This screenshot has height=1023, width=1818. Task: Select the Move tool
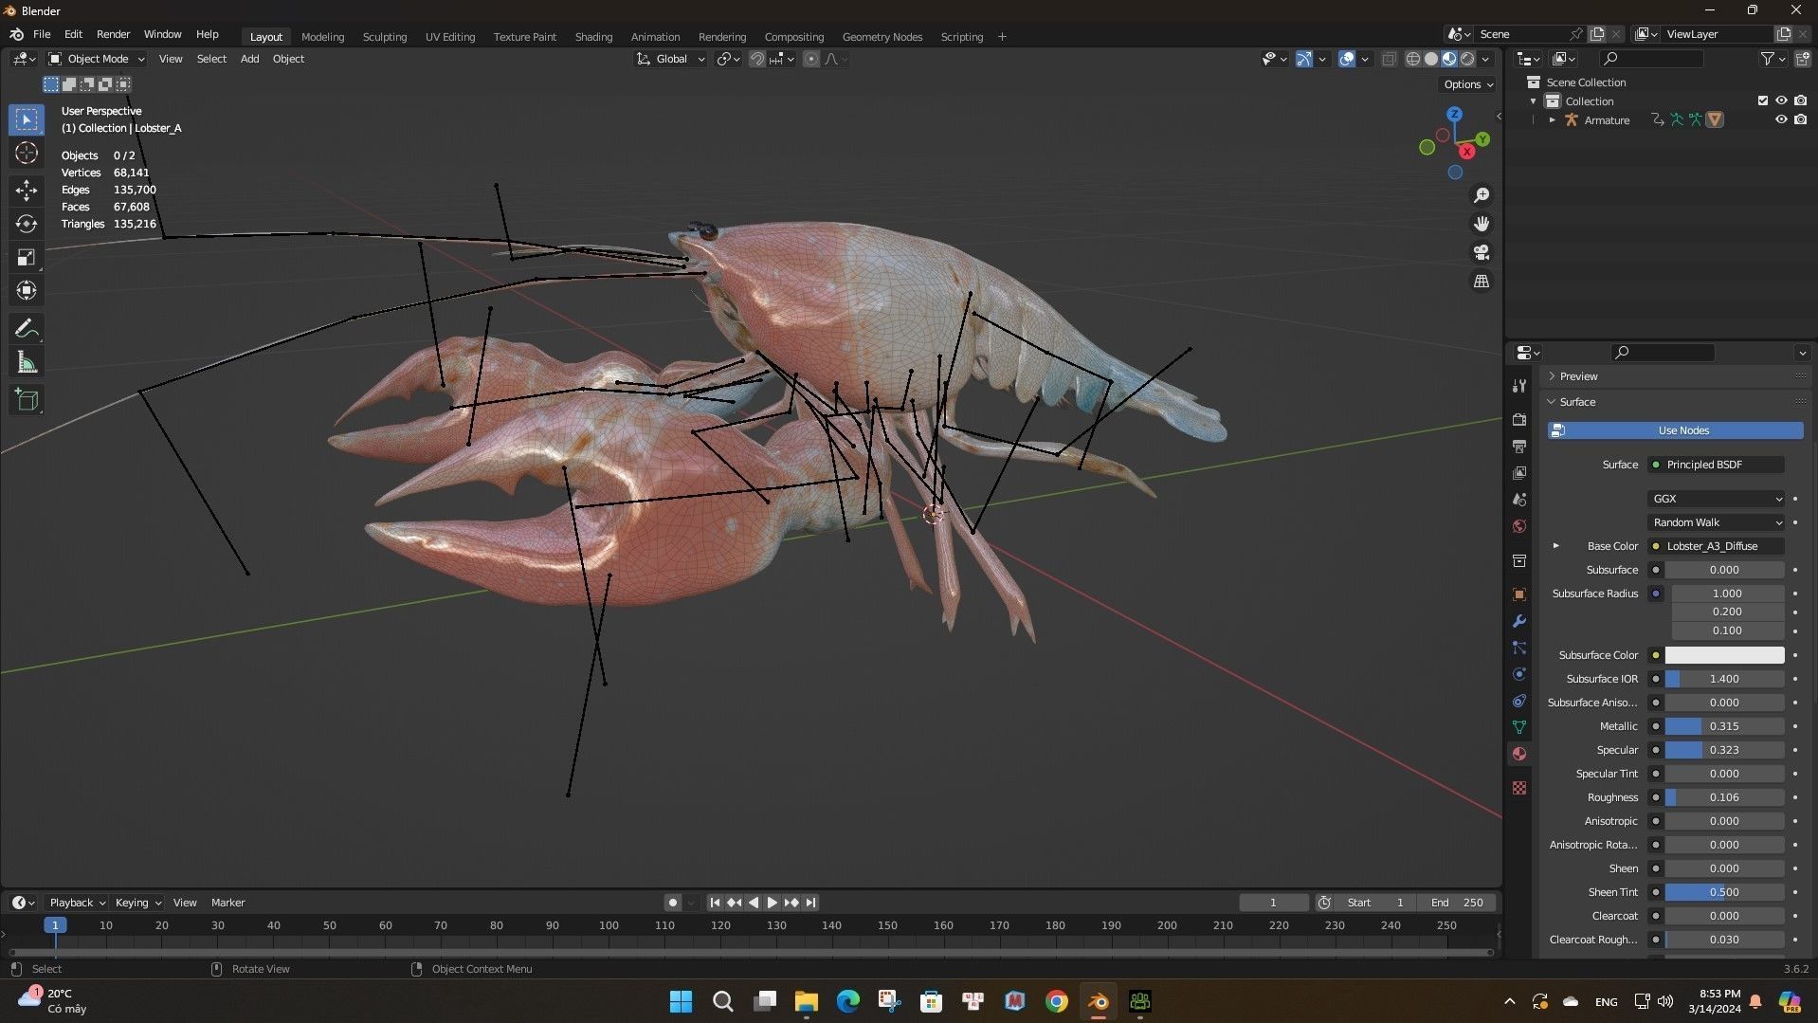pos(27,191)
